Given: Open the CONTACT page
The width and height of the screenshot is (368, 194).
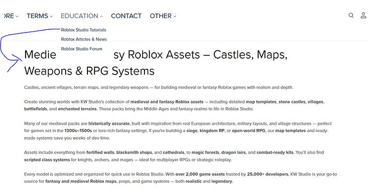Looking at the screenshot, I should 126,16.
